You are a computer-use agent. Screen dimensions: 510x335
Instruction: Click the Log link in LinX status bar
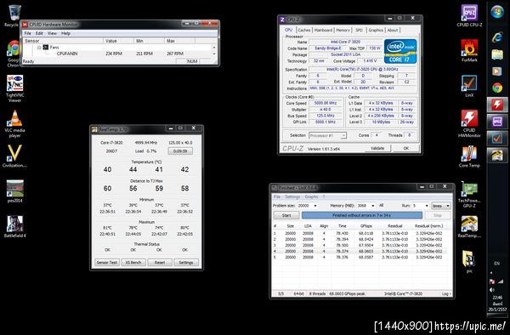coord(446,293)
